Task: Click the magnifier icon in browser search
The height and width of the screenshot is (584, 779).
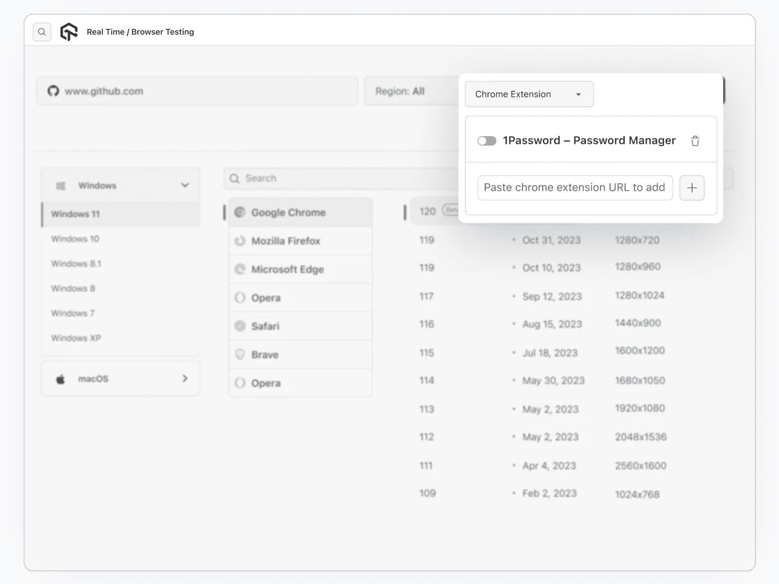Action: point(235,178)
